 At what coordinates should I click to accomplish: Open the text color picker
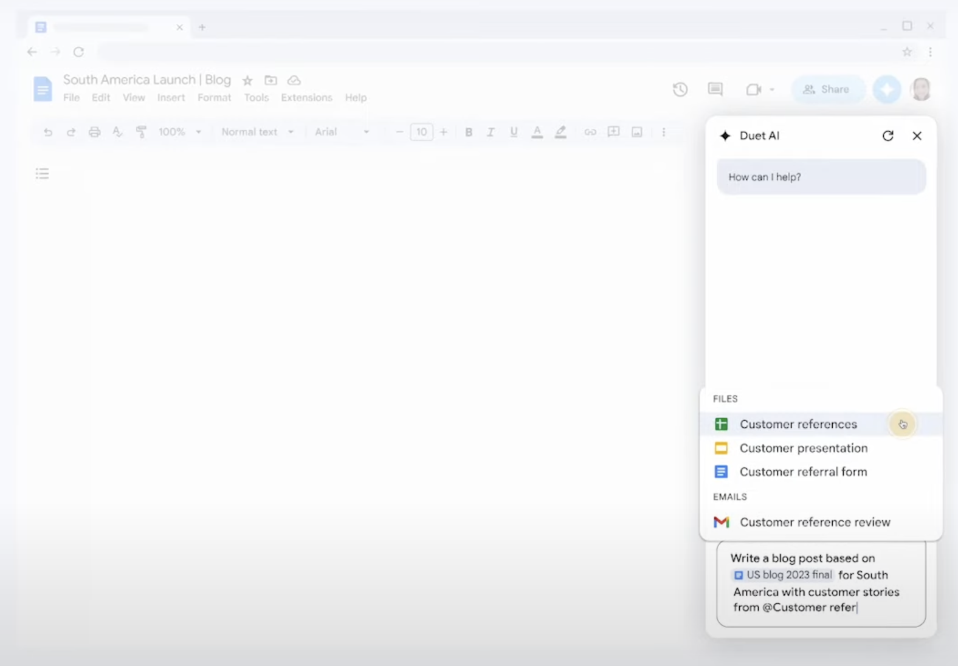(537, 132)
